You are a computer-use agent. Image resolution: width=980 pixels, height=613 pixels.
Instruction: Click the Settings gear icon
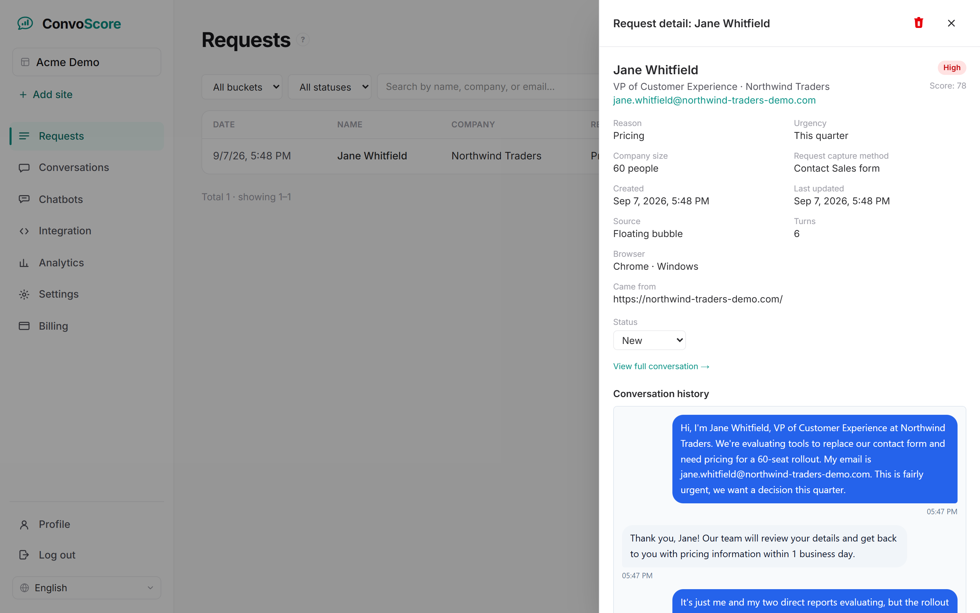point(24,294)
